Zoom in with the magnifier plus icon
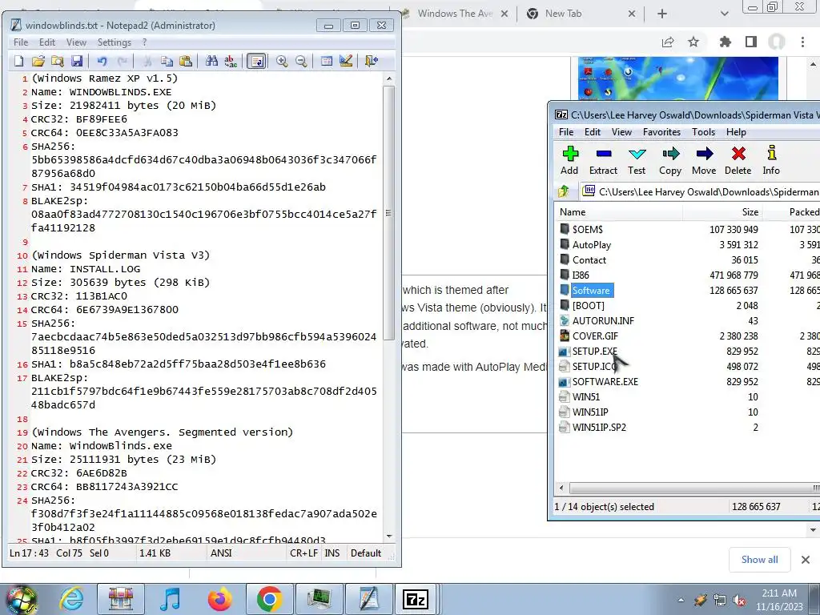 click(282, 61)
